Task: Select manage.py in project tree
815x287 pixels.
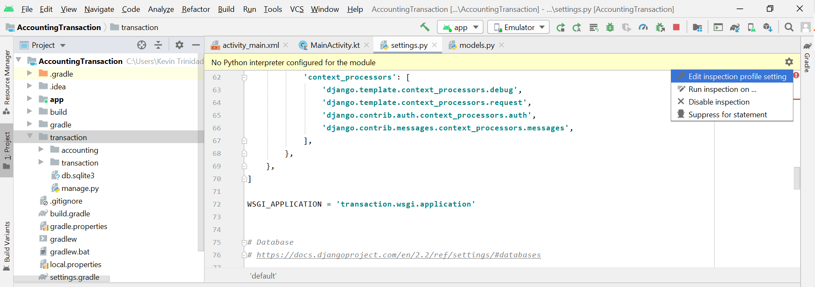Action: (x=80, y=188)
